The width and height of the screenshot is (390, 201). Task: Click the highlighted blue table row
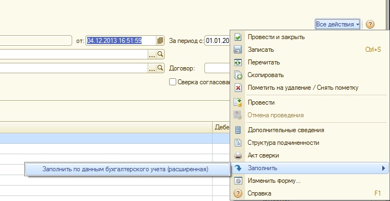coord(115,138)
